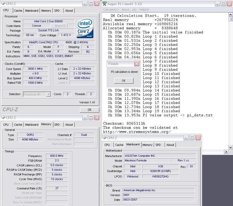Switch to SPD tab in top CPU-Z window

(x=57, y=11)
